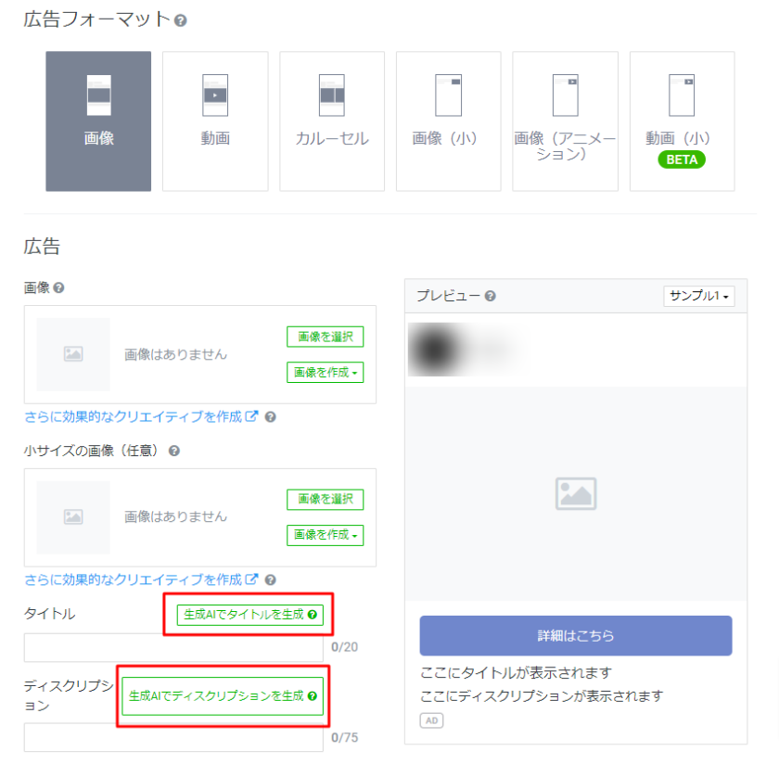The height and width of the screenshot is (764, 779).
Task: Expand 画像を作成 dropdown for small image
Action: coord(325,535)
